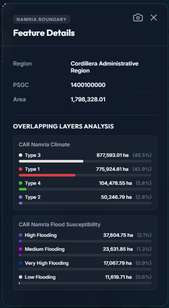Click the 42.9% percentage
This screenshot has width=169, height=308.
[x=142, y=169]
